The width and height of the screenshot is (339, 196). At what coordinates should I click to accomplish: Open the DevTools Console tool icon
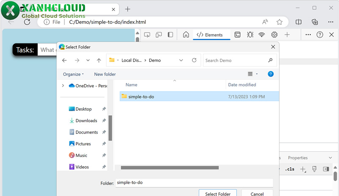238,35
